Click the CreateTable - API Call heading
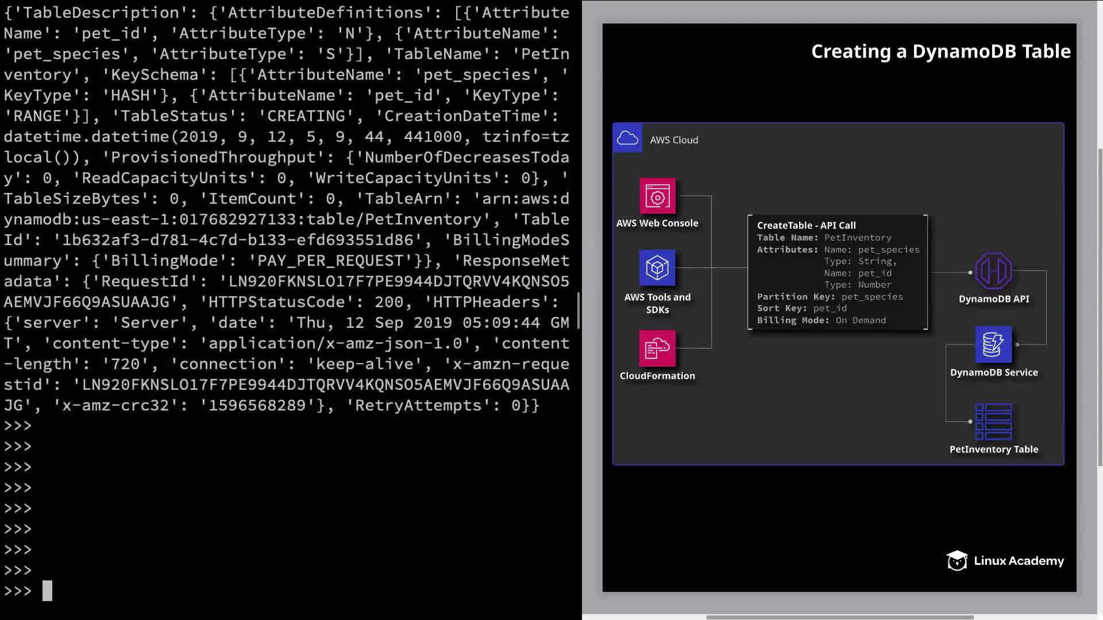The height and width of the screenshot is (620, 1103). [806, 226]
